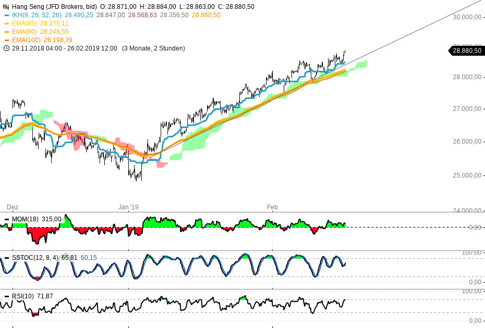Click the EMA(100) value 28.198,39
The height and width of the screenshot is (328, 485).
coord(59,40)
